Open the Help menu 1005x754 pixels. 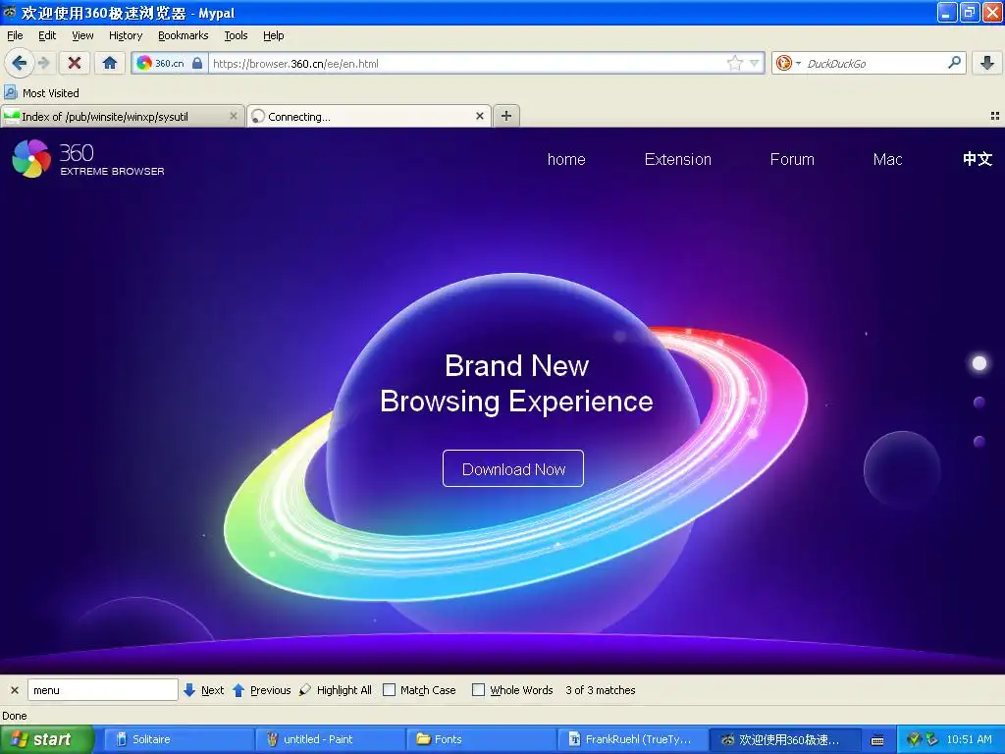pos(274,35)
